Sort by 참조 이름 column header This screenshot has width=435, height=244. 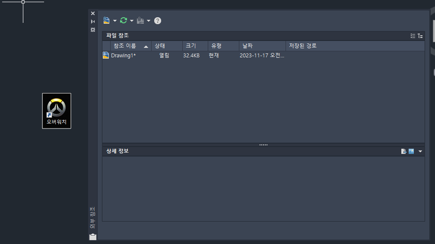click(x=130, y=46)
